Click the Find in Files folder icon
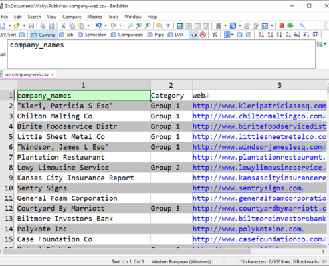Image resolution: width=329 pixels, height=266 pixels. pos(159,25)
